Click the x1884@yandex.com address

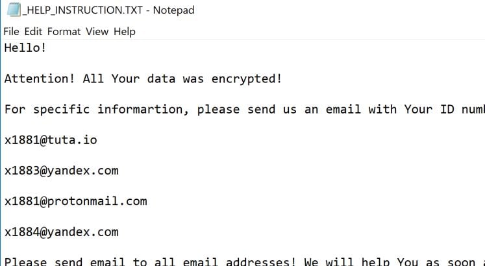pos(61,232)
